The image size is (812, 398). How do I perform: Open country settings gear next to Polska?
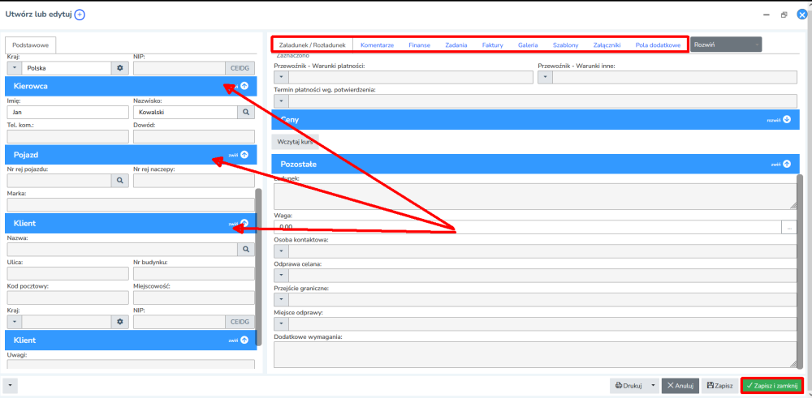pyautogui.click(x=120, y=68)
